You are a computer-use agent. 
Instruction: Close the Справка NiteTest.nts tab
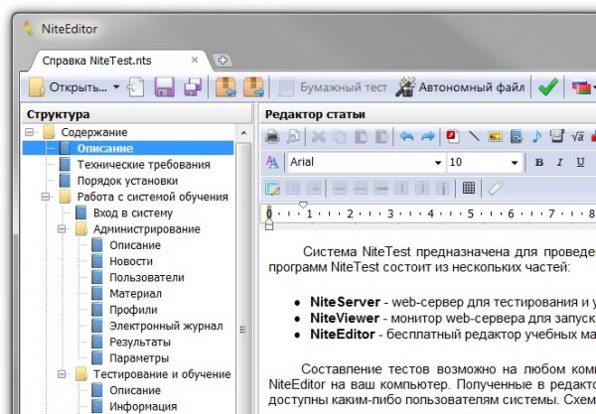point(195,60)
